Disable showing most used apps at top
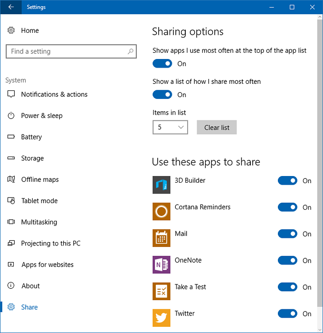The height and width of the screenshot is (333, 323). pyautogui.click(x=162, y=64)
